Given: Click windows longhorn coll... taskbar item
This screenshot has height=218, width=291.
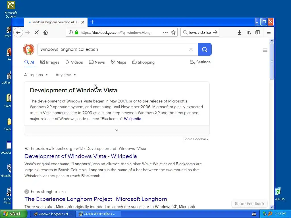Looking at the screenshot, I should (x=53, y=214).
